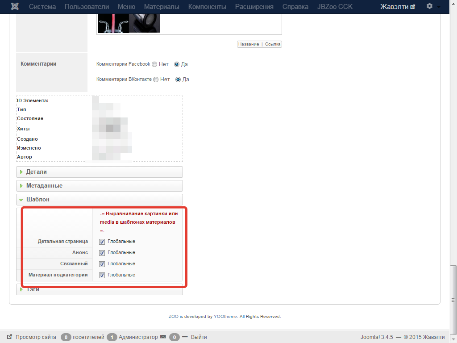Click the Выйти logout link
This screenshot has width=457, height=343.
(x=199, y=337)
